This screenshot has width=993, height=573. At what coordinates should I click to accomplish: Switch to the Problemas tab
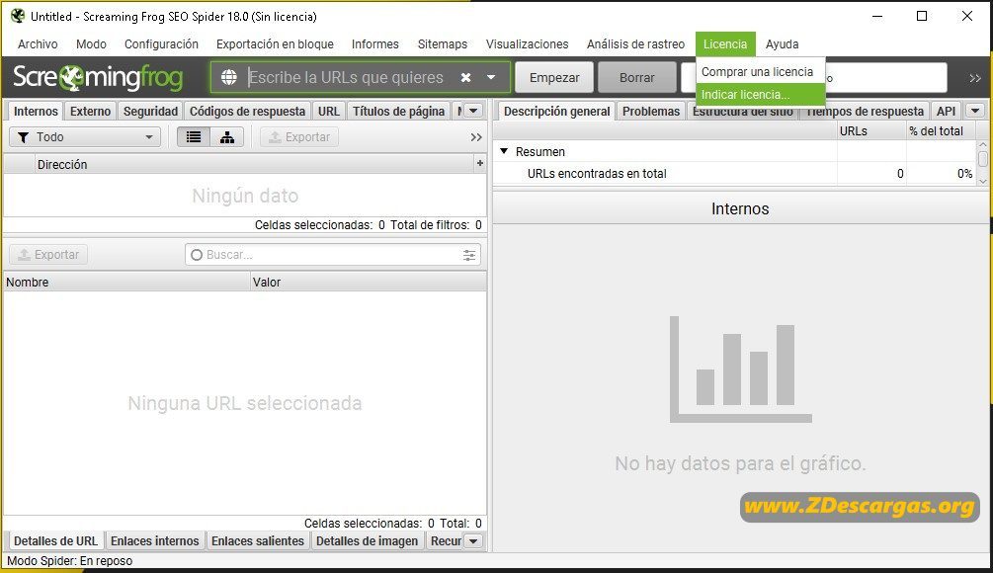pyautogui.click(x=650, y=111)
